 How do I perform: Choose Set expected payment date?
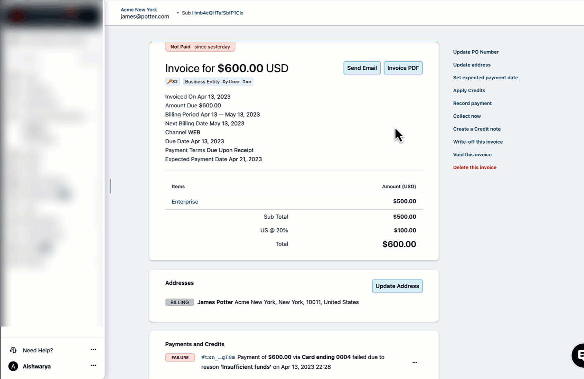[x=485, y=78]
